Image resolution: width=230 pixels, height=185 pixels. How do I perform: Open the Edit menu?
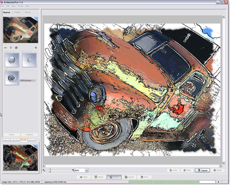click(x=8, y=6)
